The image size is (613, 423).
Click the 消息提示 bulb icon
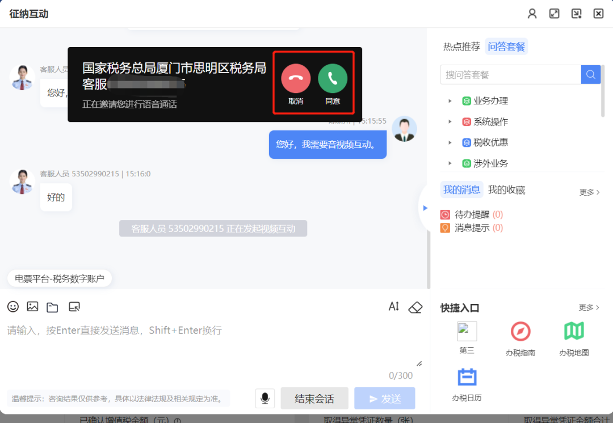pos(445,228)
